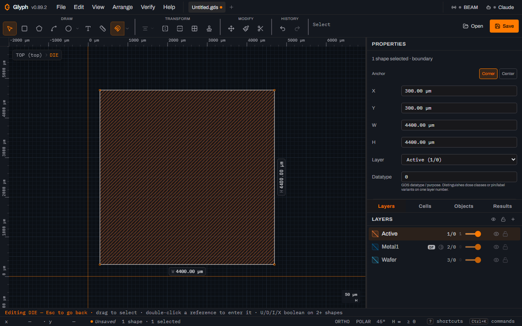
Task: Expand the Snap tool dropdown arrow
Action: click(127, 29)
